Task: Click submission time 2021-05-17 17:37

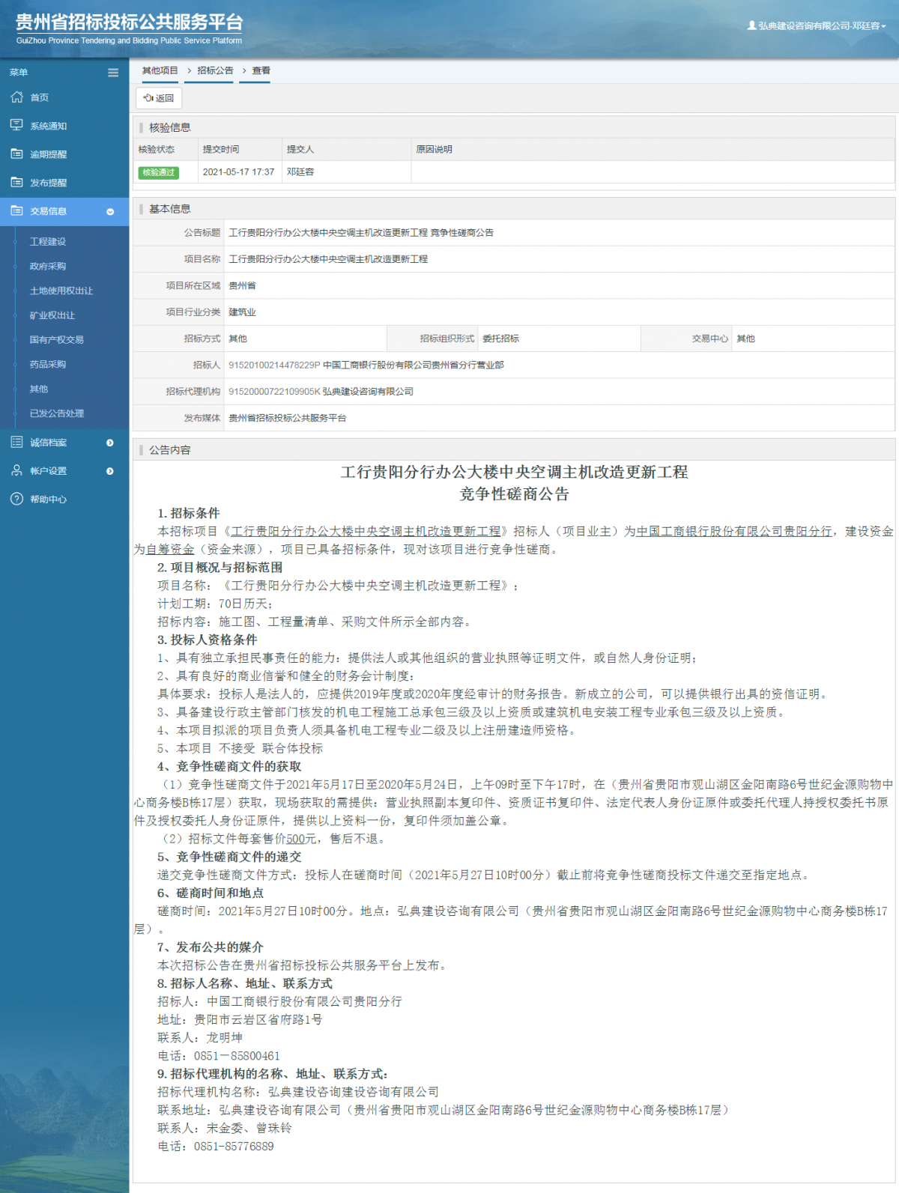Action: pos(238,172)
